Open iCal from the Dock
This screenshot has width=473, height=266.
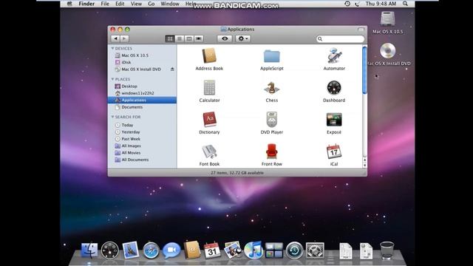(212, 250)
